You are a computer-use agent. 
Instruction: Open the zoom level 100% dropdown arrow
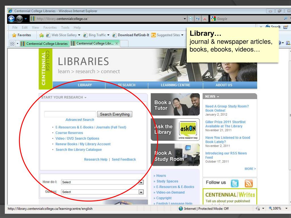[x=286, y=208]
